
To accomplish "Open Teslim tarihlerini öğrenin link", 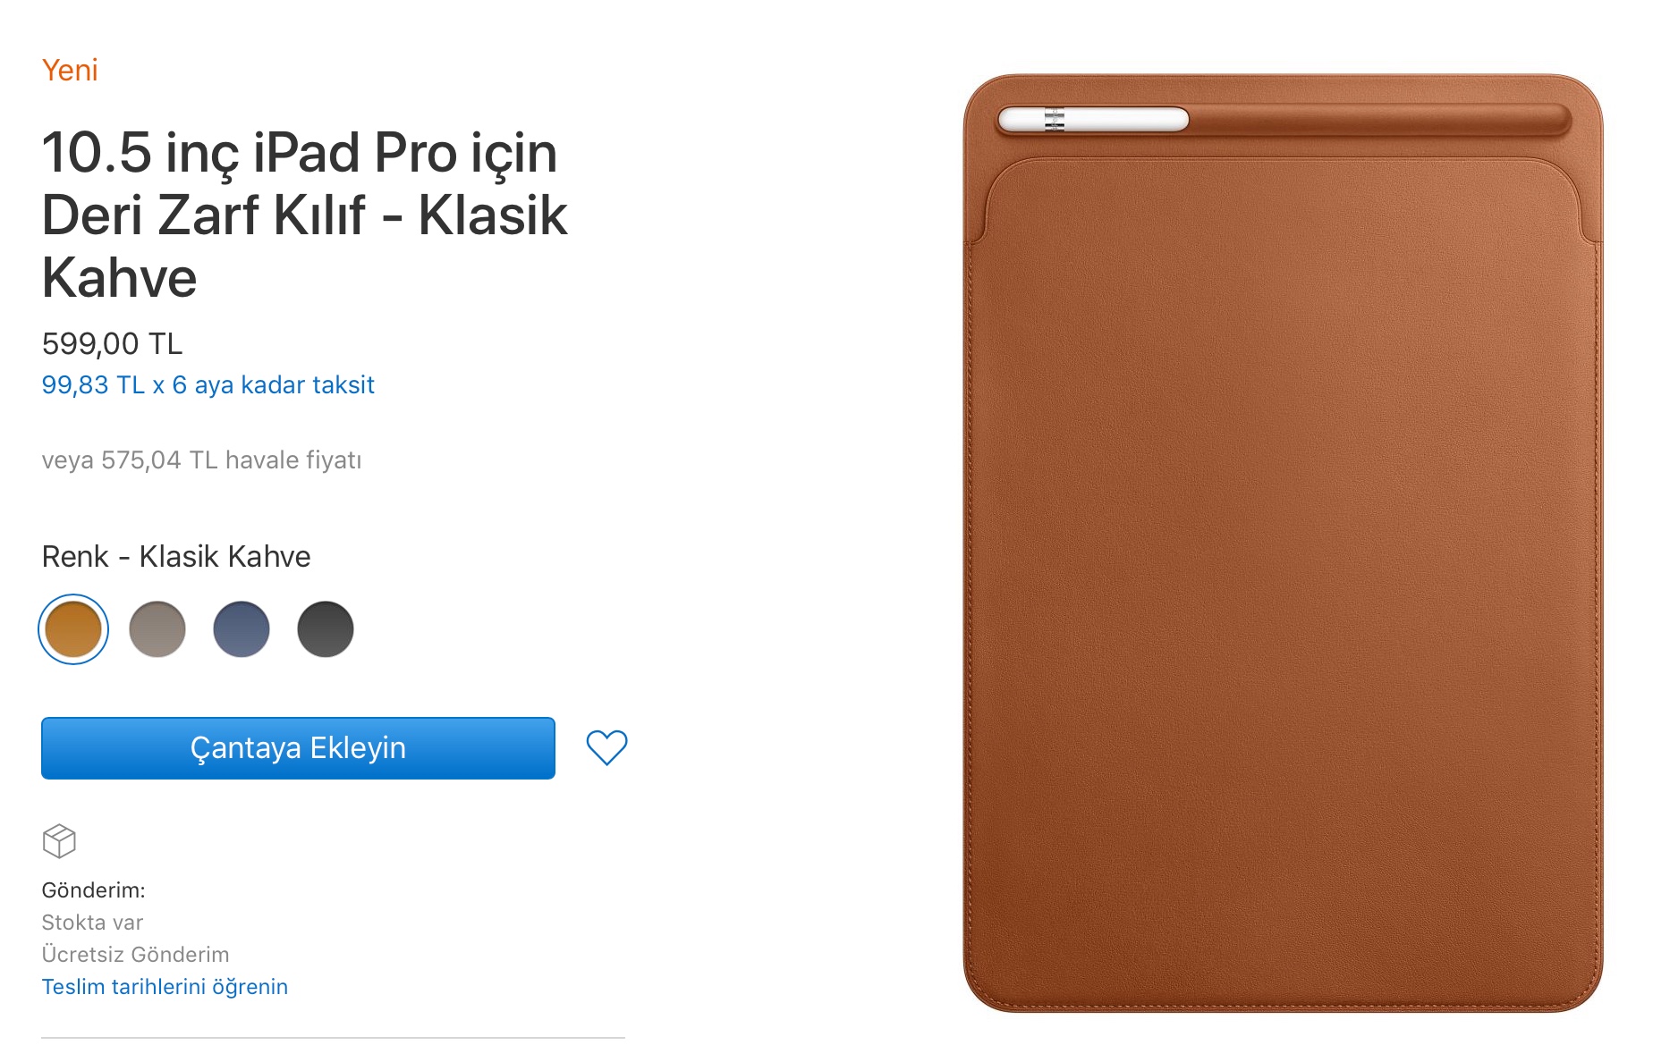I will pyautogui.click(x=165, y=987).
